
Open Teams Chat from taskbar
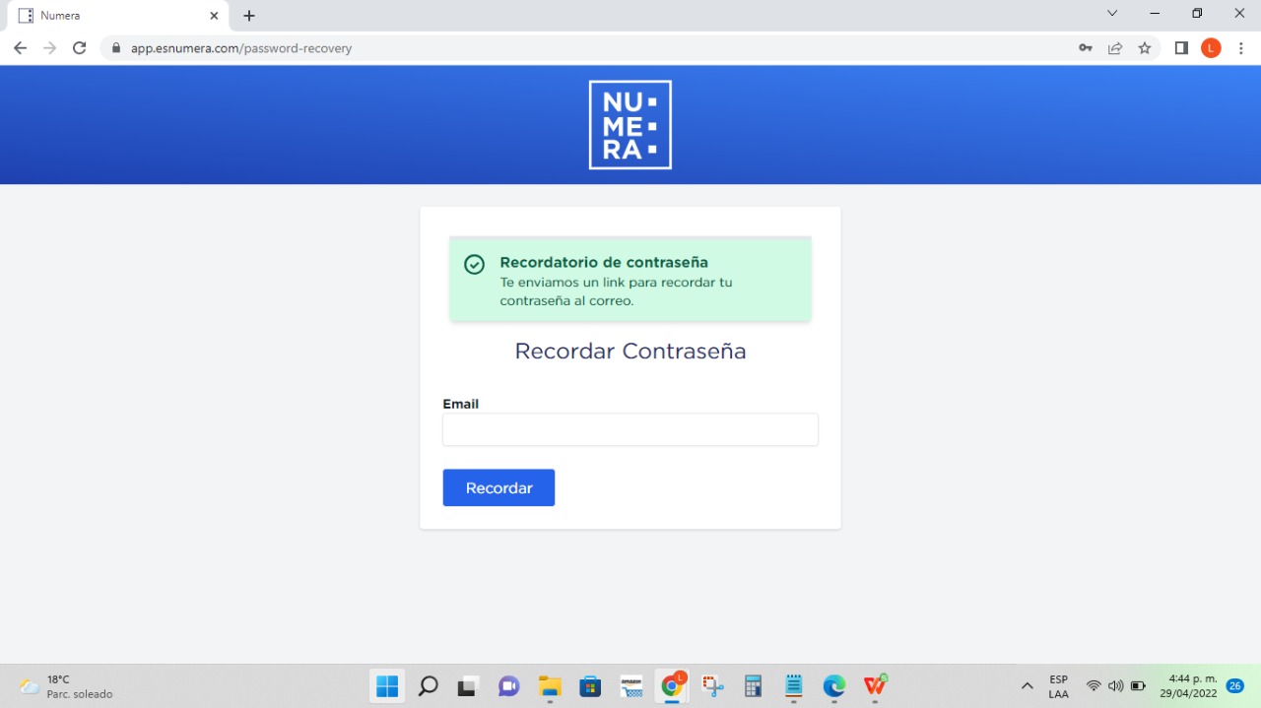pyautogui.click(x=508, y=686)
